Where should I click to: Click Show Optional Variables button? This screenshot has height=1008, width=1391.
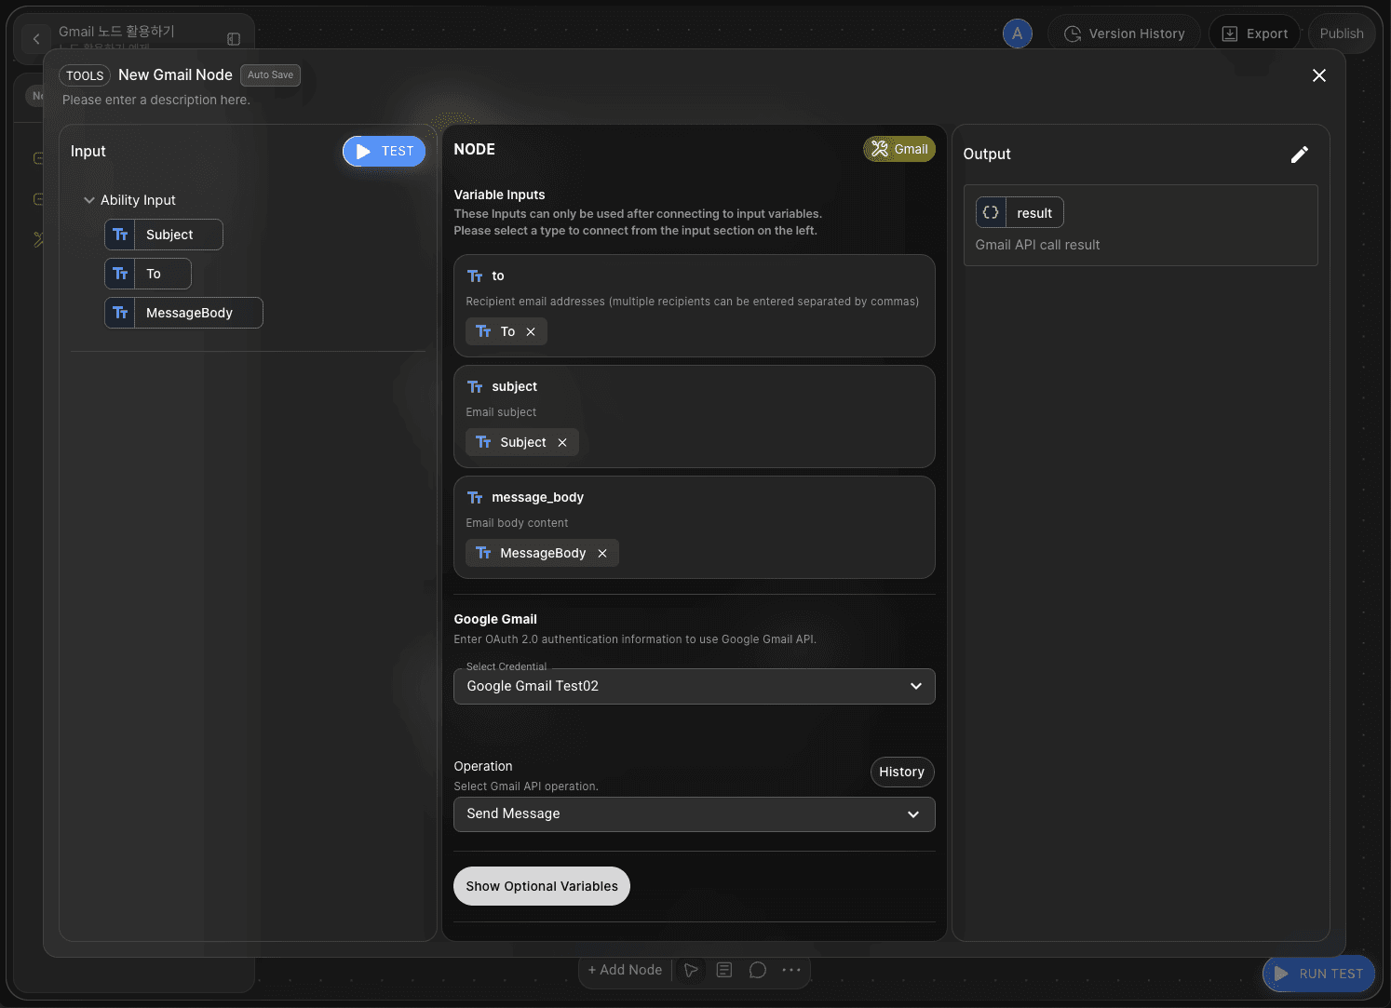(542, 886)
